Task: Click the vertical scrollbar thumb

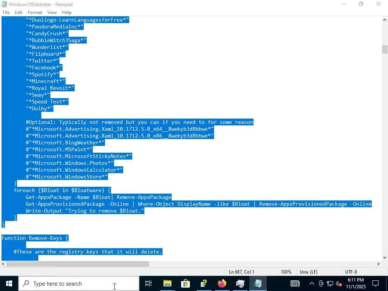Action: point(385,49)
